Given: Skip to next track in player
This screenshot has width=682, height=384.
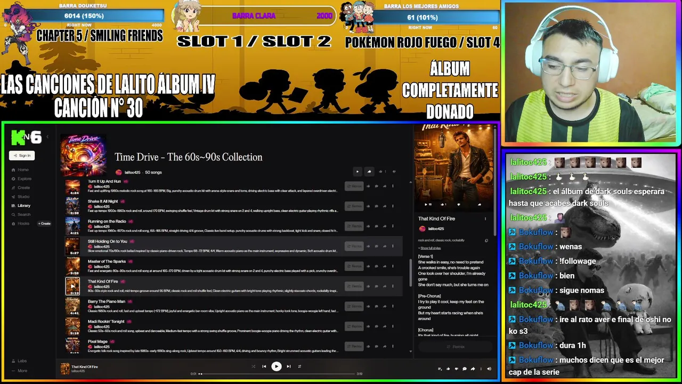Looking at the screenshot, I should 289,366.
